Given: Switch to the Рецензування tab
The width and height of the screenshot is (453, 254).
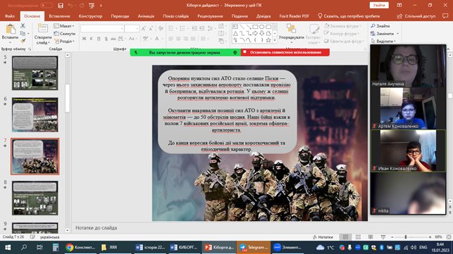Looking at the screenshot, I should pyautogui.click(x=210, y=16).
